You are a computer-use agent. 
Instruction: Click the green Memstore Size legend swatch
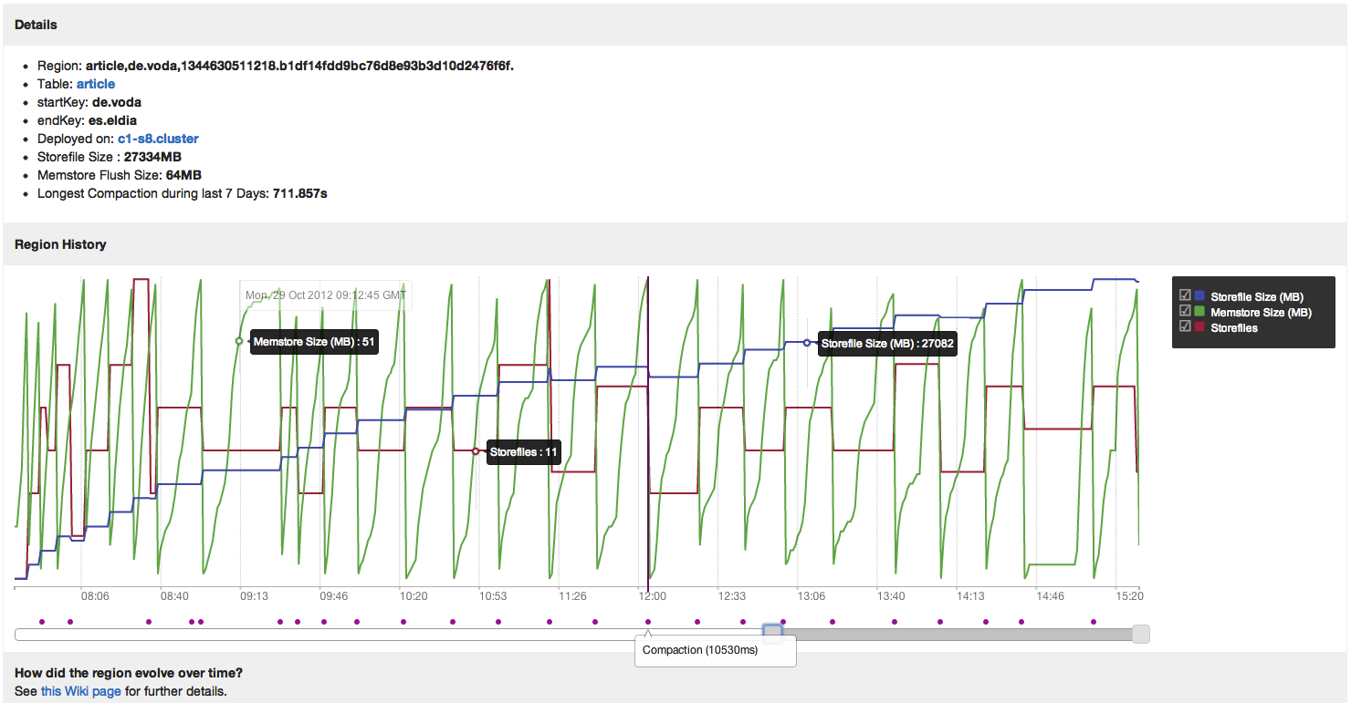1199,312
